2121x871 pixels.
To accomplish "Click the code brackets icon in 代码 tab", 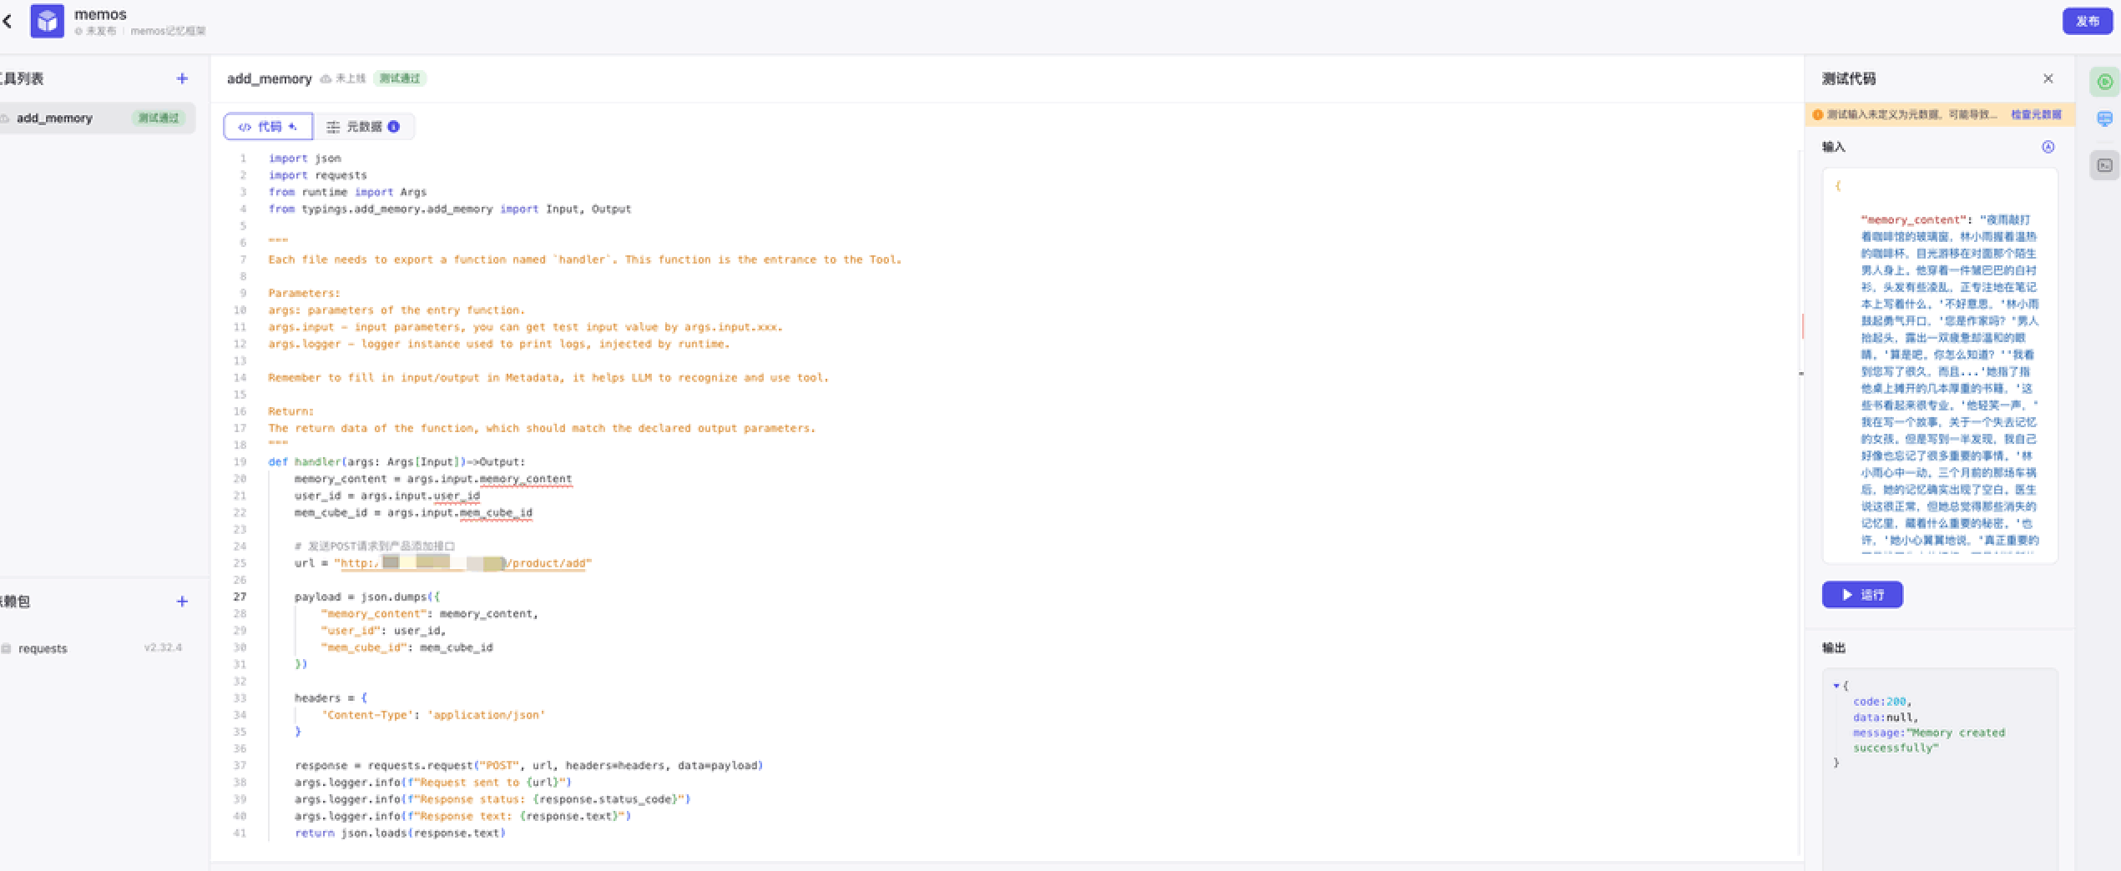I will click(246, 126).
